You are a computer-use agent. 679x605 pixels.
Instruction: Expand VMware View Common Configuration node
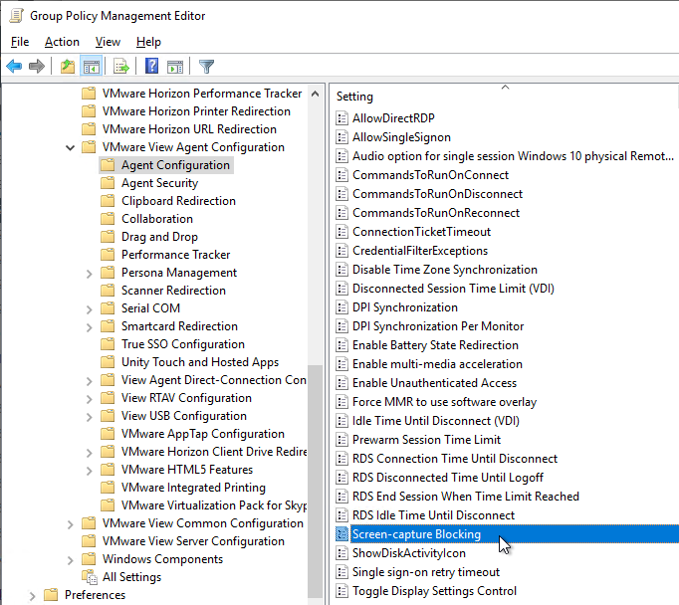(x=70, y=524)
